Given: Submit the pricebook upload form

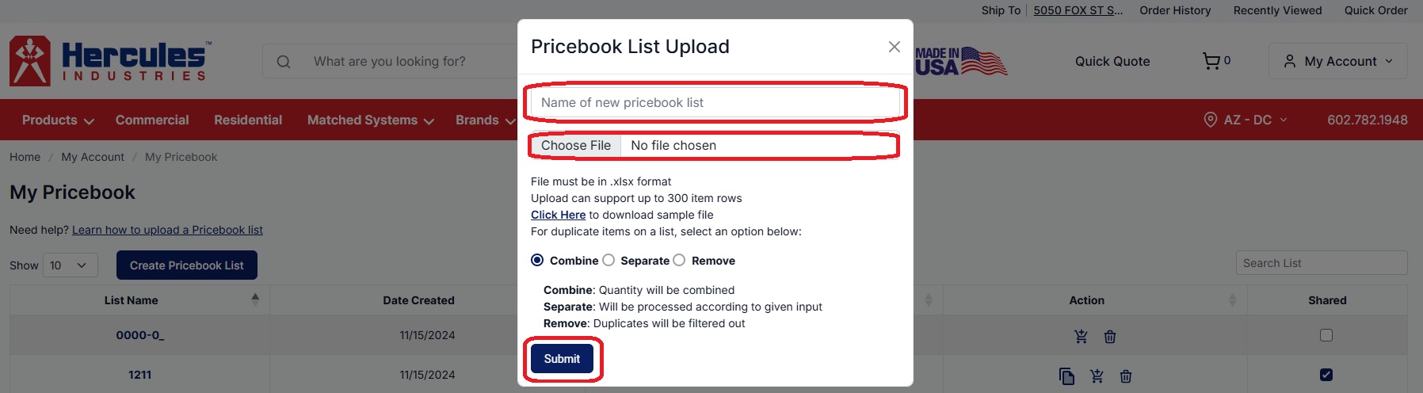Looking at the screenshot, I should (x=562, y=359).
